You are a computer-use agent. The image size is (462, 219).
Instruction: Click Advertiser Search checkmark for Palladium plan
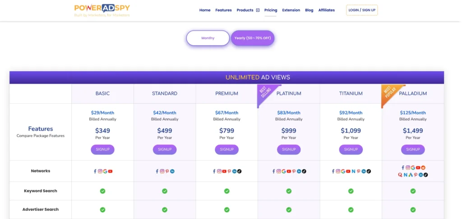413,210
